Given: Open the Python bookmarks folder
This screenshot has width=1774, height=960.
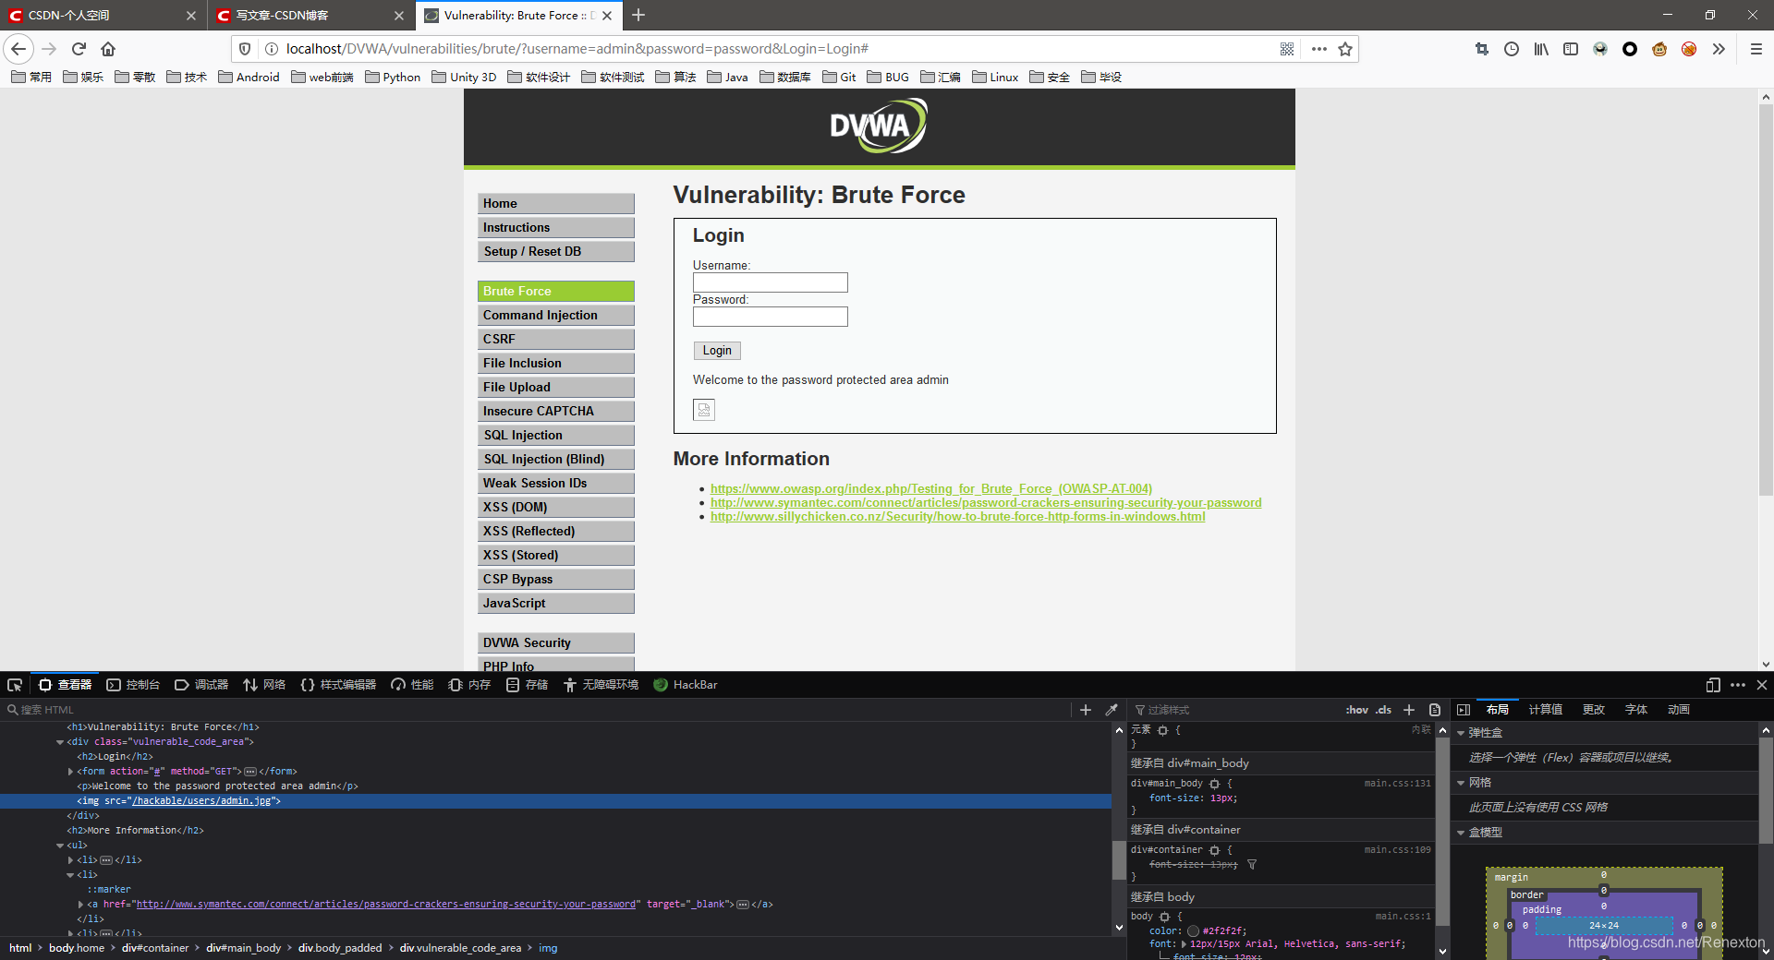Looking at the screenshot, I should (x=393, y=77).
